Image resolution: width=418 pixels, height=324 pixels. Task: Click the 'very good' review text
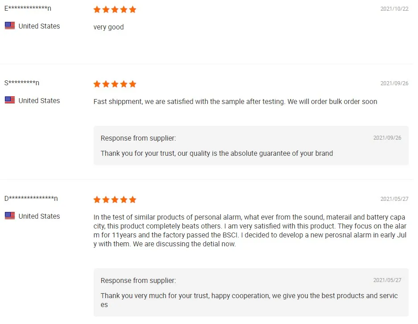108,27
